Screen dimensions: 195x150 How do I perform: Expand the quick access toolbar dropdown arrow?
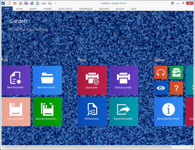pos(56,3)
